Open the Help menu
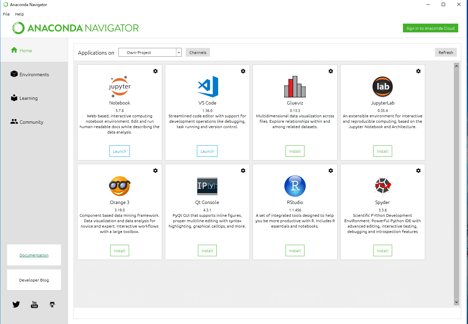 tap(20, 14)
